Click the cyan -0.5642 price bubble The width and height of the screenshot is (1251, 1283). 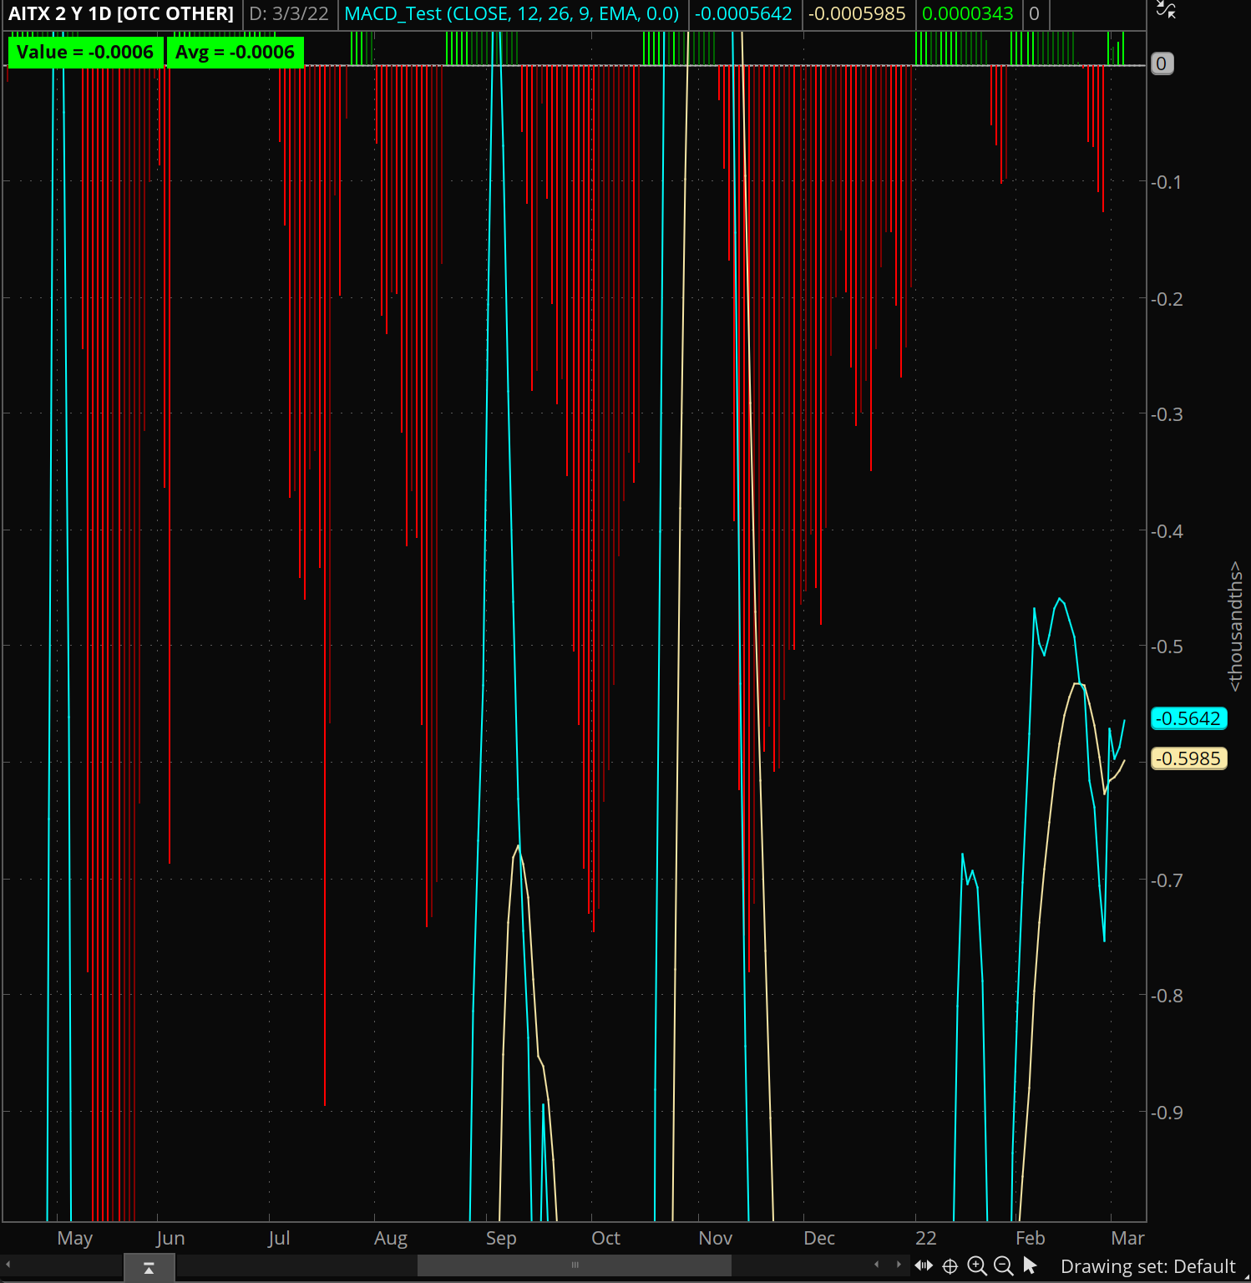click(1188, 718)
